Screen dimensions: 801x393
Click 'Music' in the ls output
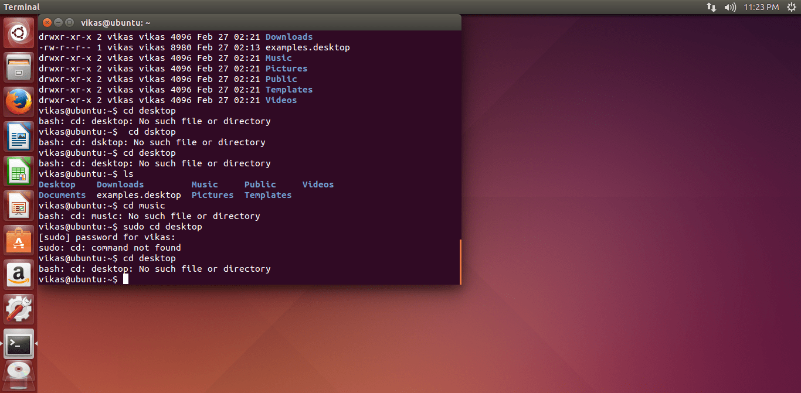click(x=205, y=184)
